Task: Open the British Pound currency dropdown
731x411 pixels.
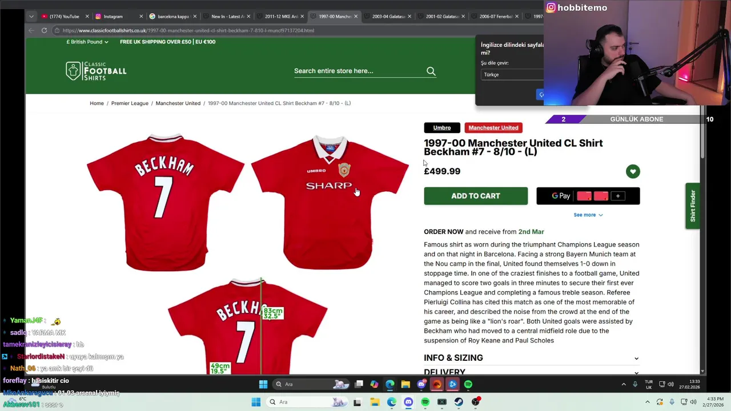Action: (87, 42)
